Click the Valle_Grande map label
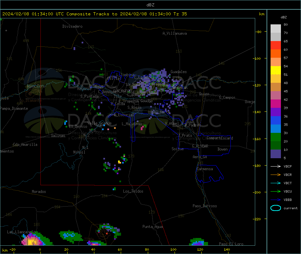This screenshot has height=254, width=301. 99,123
